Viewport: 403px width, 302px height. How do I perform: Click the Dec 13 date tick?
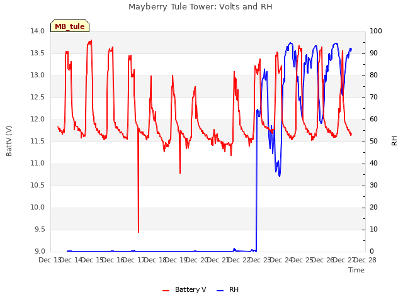[50, 260]
